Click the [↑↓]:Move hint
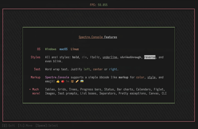The height and width of the screenshot is (129, 198). click(25, 125)
